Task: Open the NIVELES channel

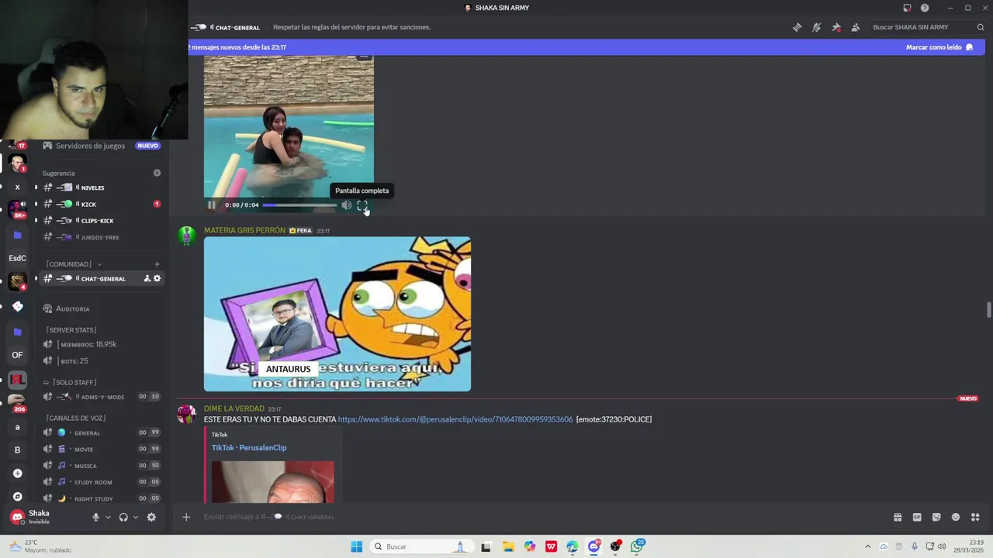Action: coord(101,188)
